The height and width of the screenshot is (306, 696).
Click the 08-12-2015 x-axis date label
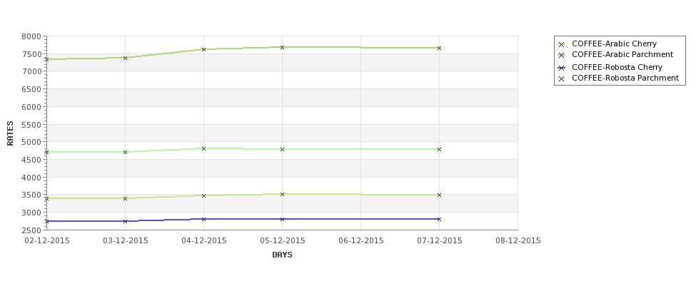(518, 240)
